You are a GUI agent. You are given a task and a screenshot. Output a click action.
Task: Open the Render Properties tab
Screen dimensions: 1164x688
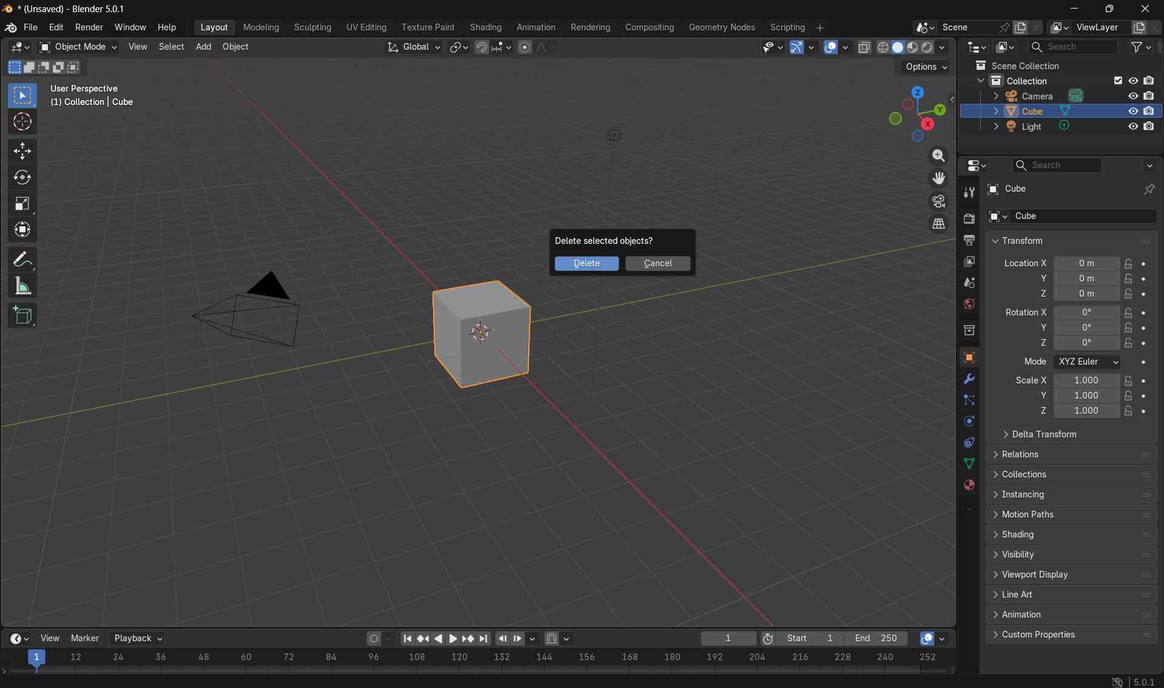tap(969, 218)
